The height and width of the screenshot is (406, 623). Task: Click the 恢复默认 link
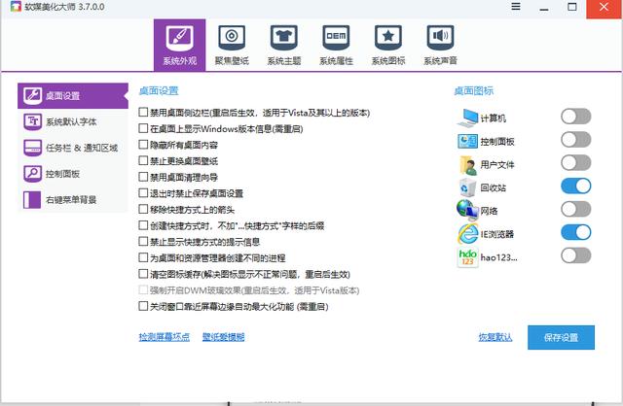pyautogui.click(x=495, y=337)
